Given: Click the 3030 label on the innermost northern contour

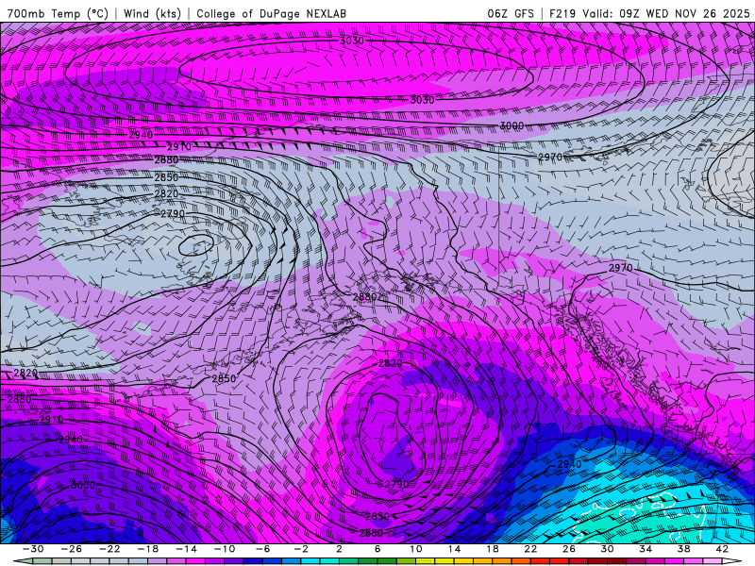Looking at the screenshot, I should (352, 42).
